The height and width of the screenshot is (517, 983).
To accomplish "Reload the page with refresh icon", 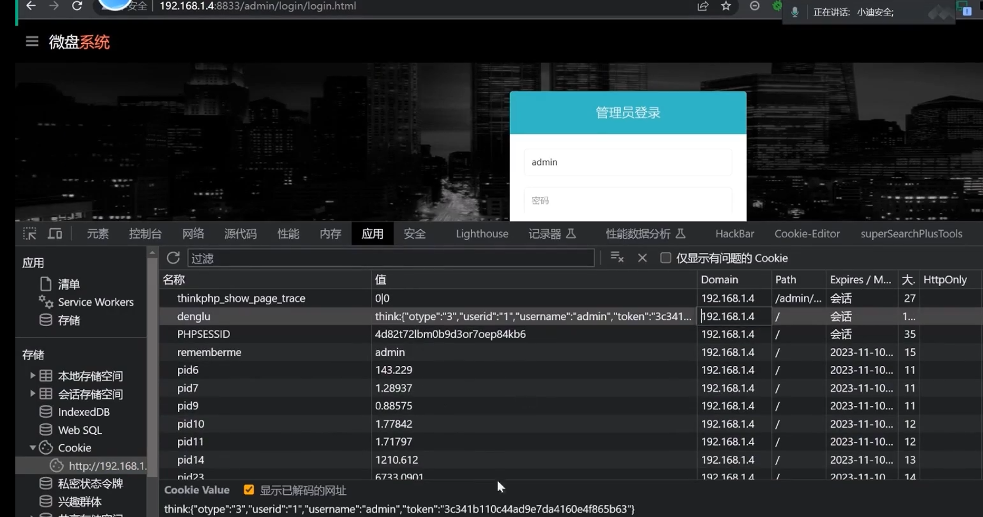I will point(77,6).
